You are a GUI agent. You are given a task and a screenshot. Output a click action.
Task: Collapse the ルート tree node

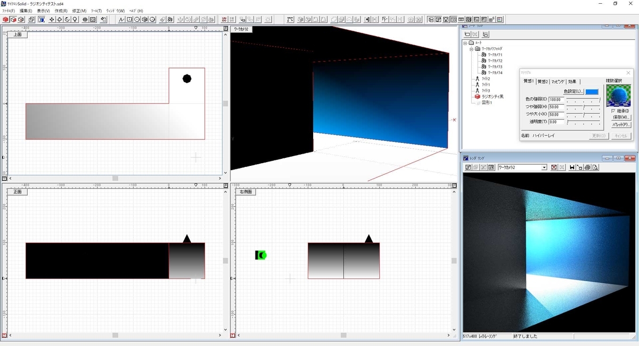click(x=465, y=44)
